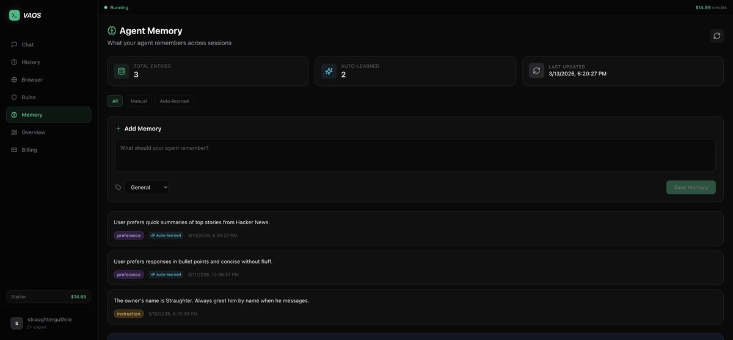The image size is (733, 340).
Task: Click the instruction tag on Straughter entry
Action: [x=129, y=314]
